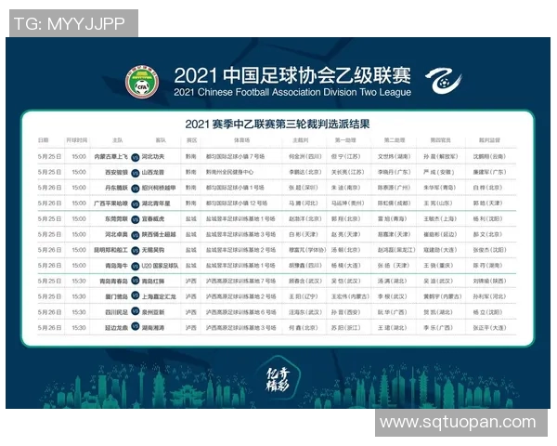Click referee 张超(深圳)
The height and width of the screenshot is (446, 557).
pos(303,188)
